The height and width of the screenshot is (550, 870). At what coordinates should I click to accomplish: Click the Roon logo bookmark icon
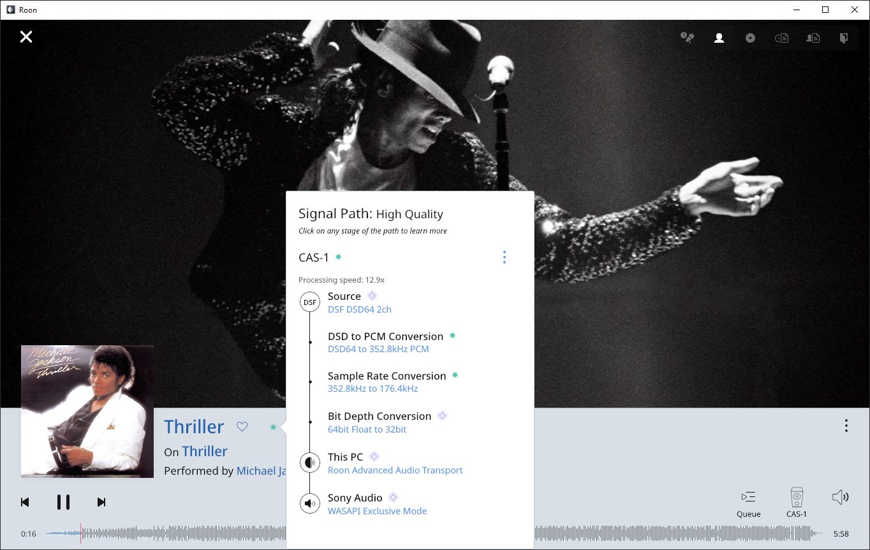(x=843, y=38)
